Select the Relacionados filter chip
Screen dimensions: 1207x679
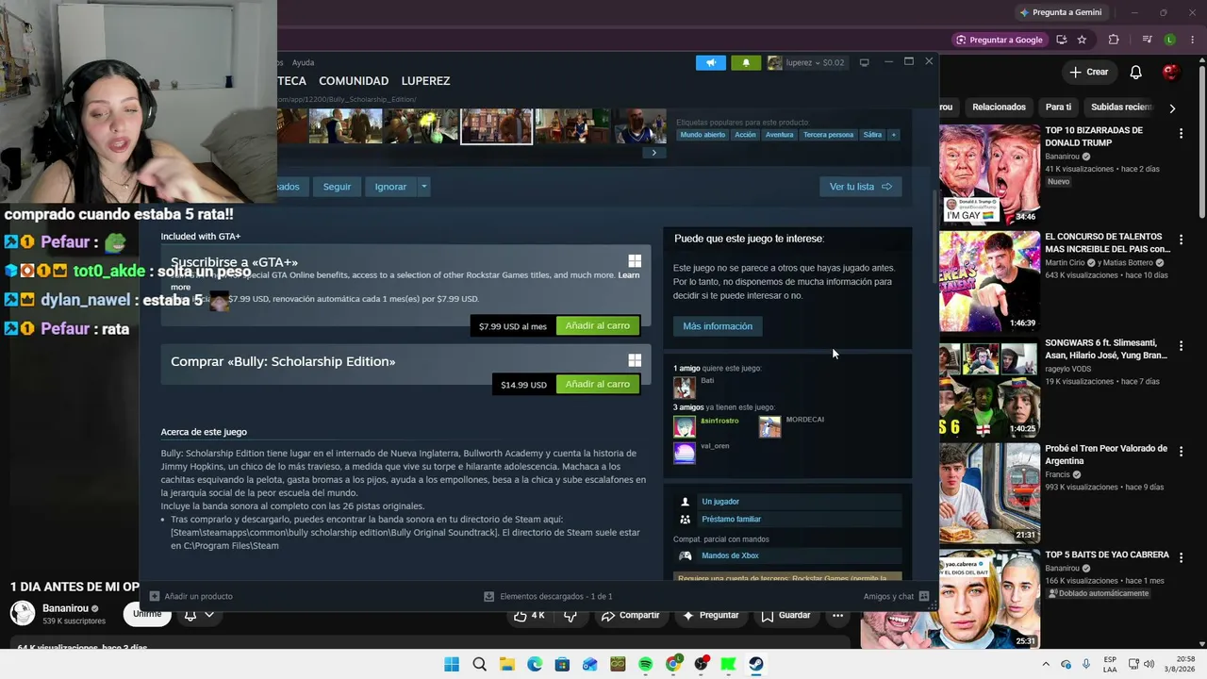point(999,108)
